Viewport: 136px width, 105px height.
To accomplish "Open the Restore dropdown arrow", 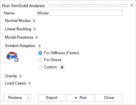I will (28, 98).
